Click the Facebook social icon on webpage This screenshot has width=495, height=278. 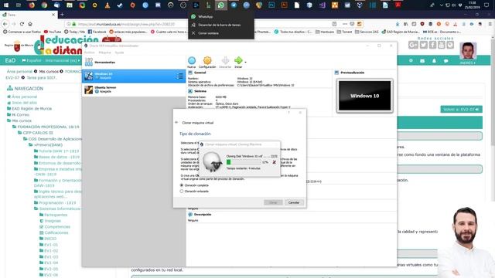[432, 45]
